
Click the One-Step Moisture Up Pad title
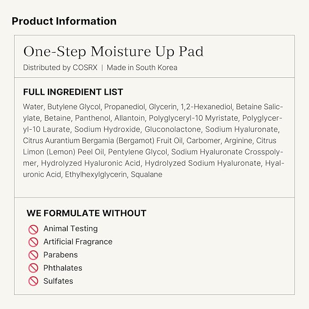click(113, 51)
